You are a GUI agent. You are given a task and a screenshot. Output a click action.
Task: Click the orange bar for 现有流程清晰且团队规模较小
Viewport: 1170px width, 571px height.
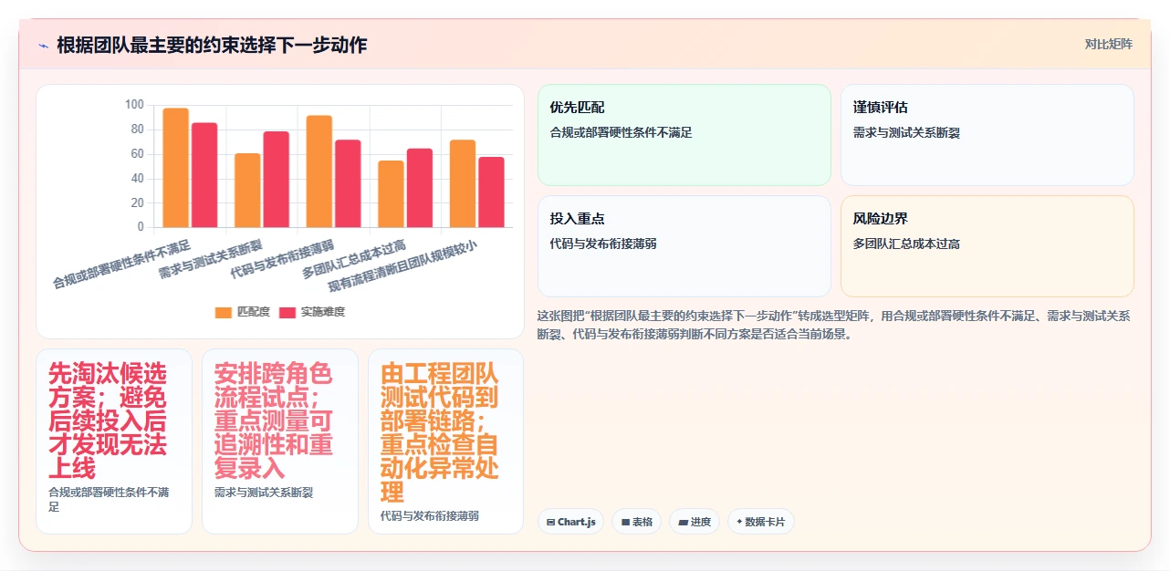coord(463,183)
